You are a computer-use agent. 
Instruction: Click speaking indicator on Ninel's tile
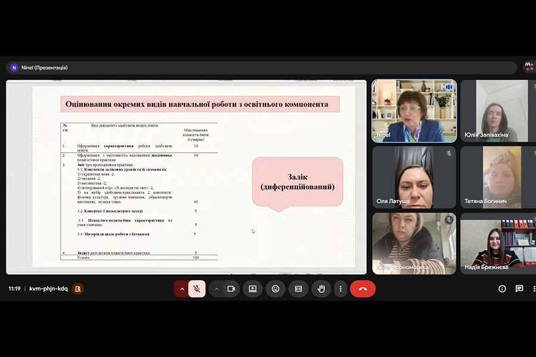449,87
